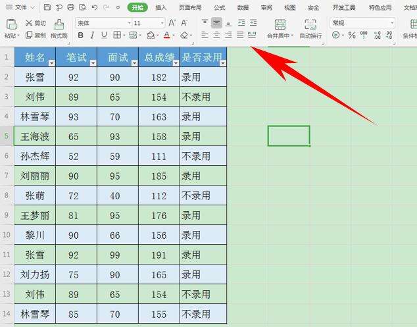Click the Save icon in quick toolbar
Screen dimensions: 417x327
click(x=47, y=7)
